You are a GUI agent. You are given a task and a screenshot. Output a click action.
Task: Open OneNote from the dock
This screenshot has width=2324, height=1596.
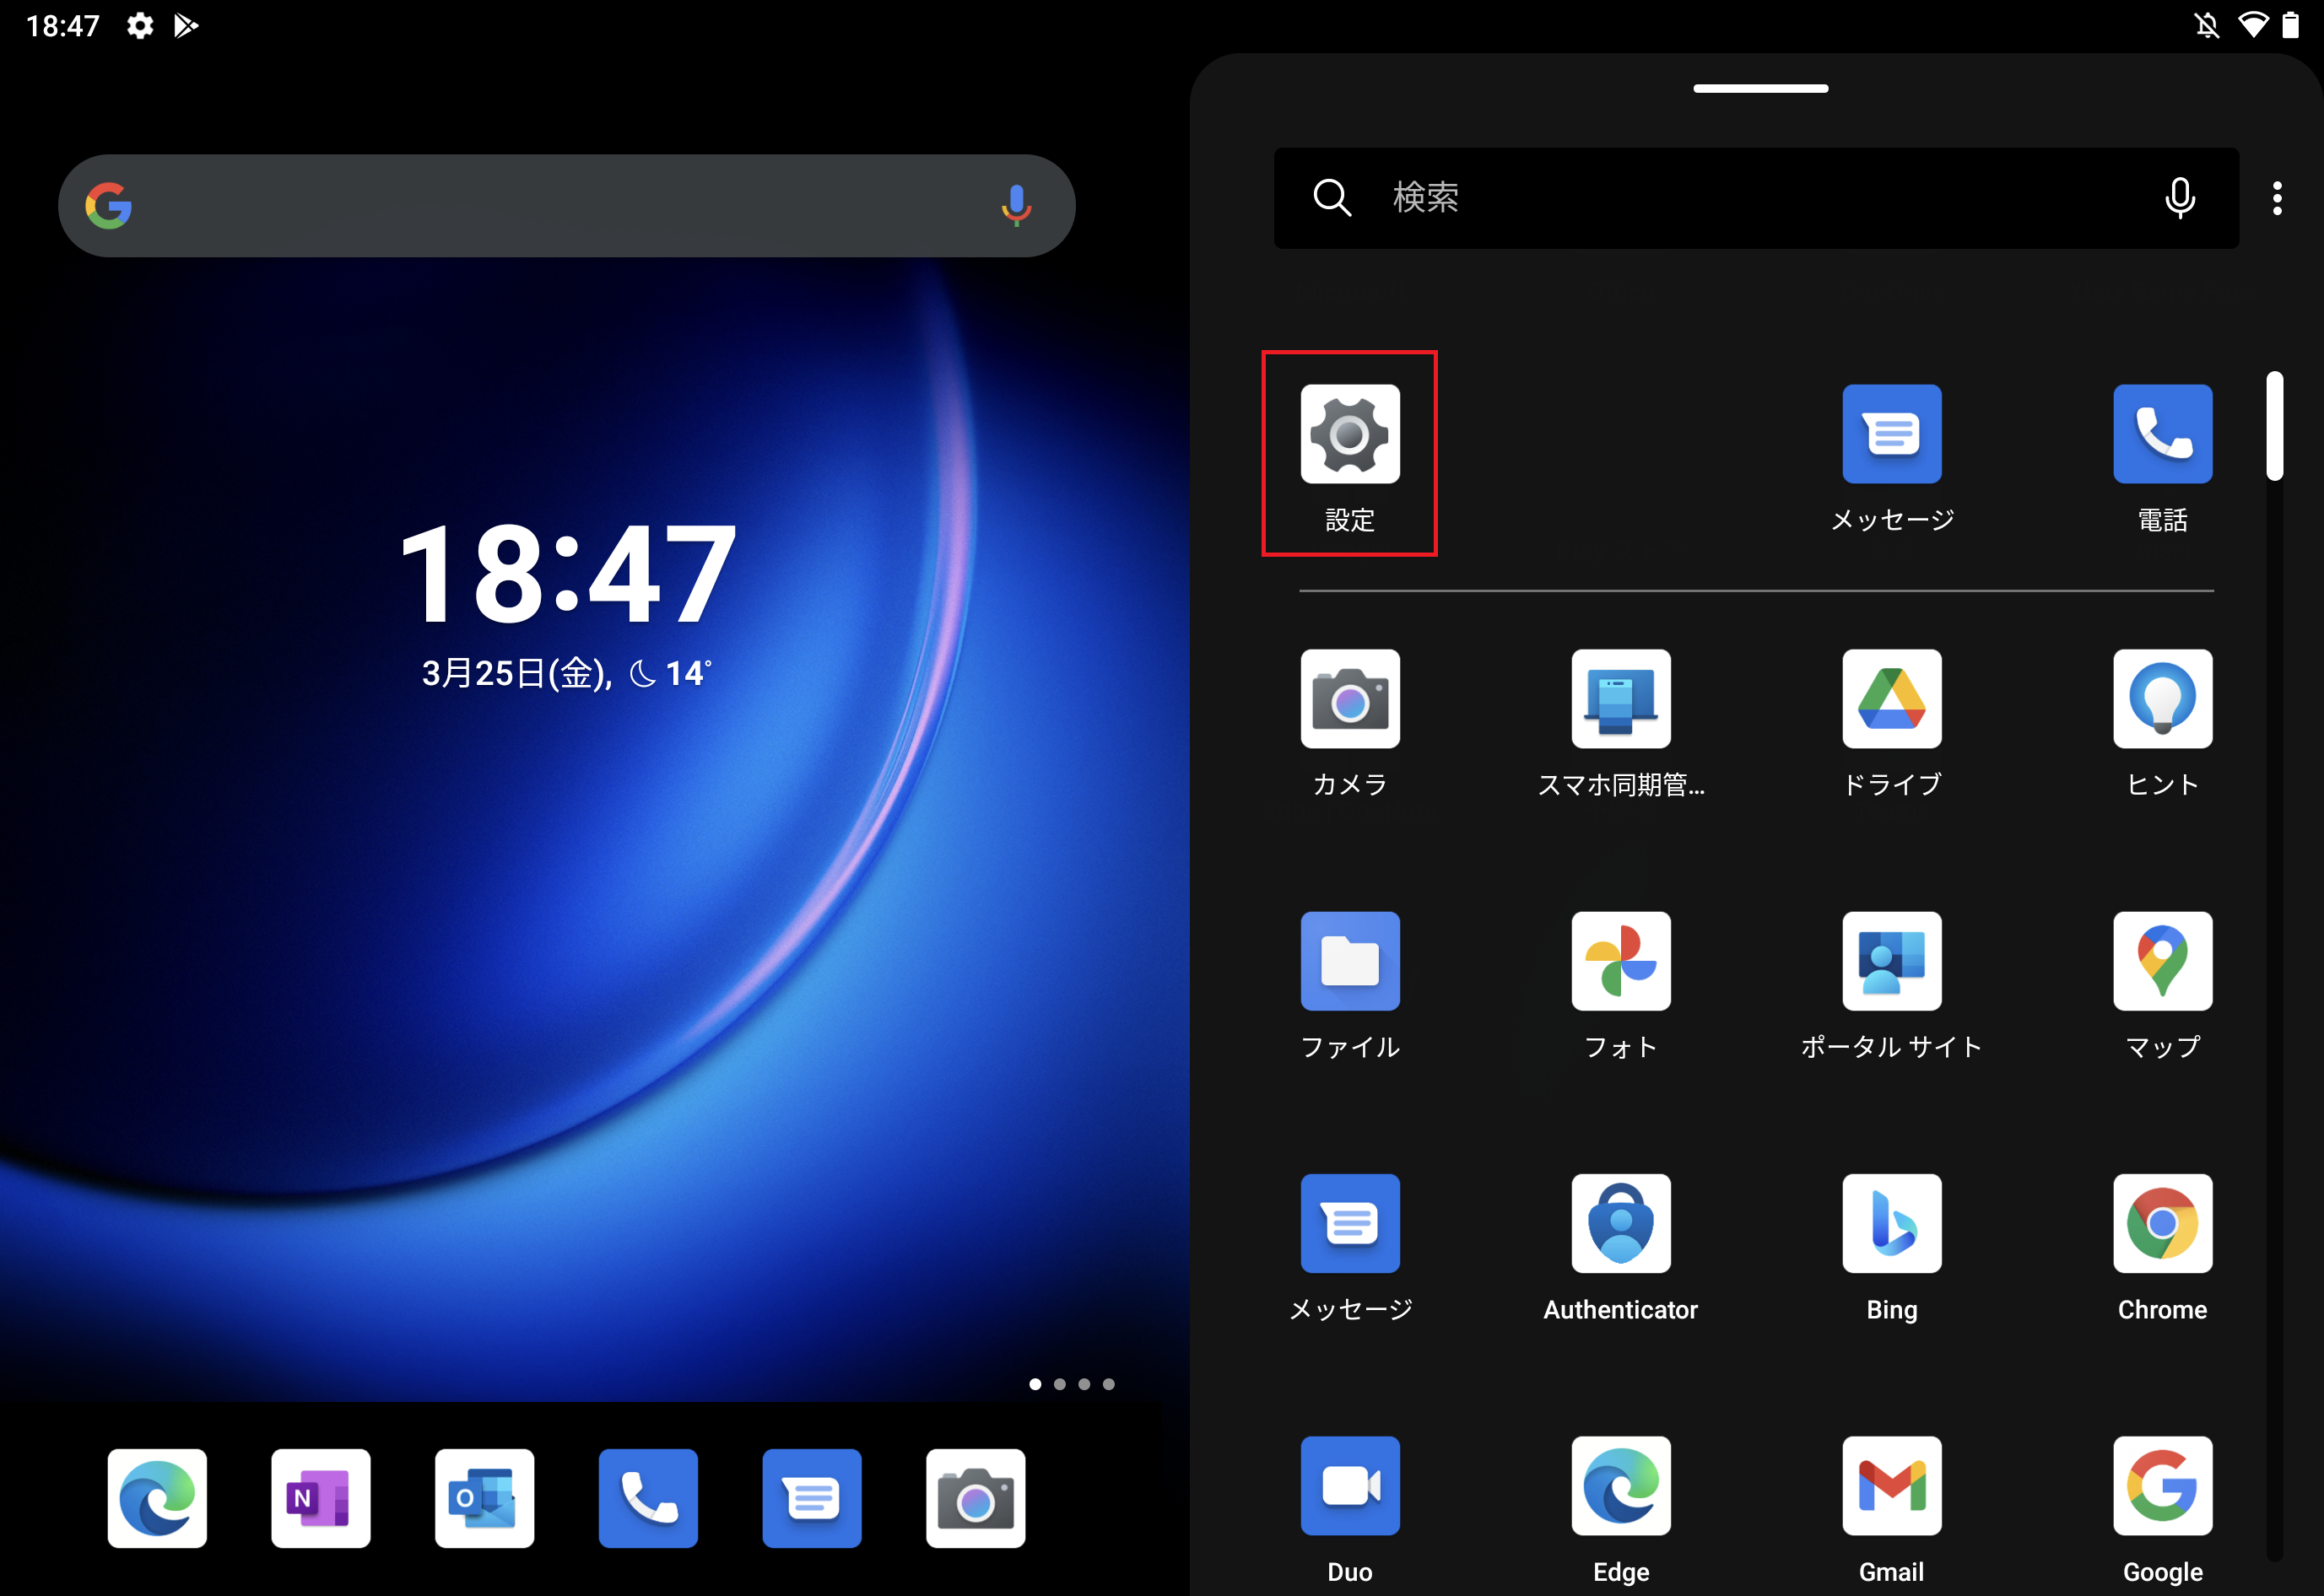click(x=320, y=1498)
